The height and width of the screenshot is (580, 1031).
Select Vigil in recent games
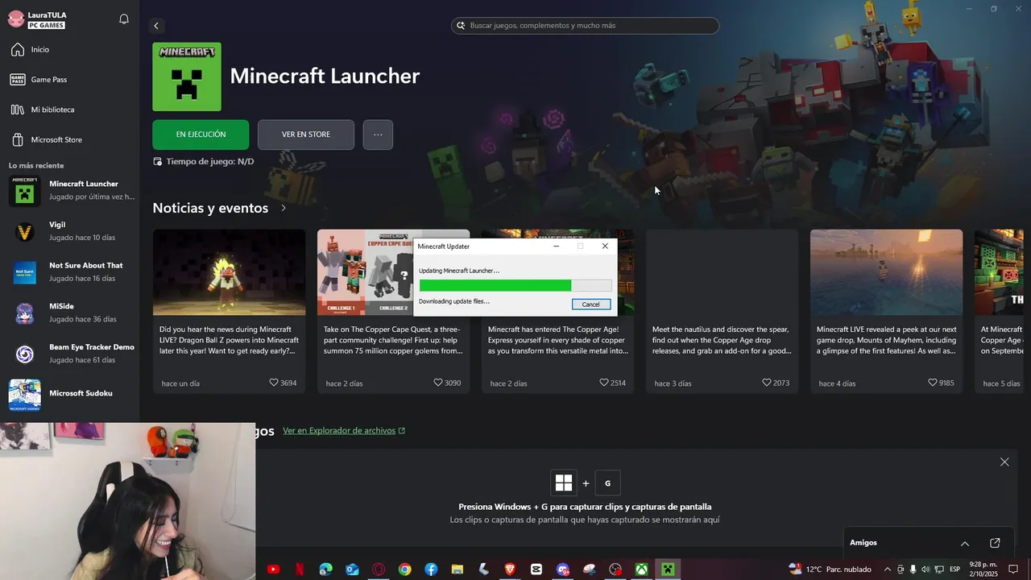[71, 231]
